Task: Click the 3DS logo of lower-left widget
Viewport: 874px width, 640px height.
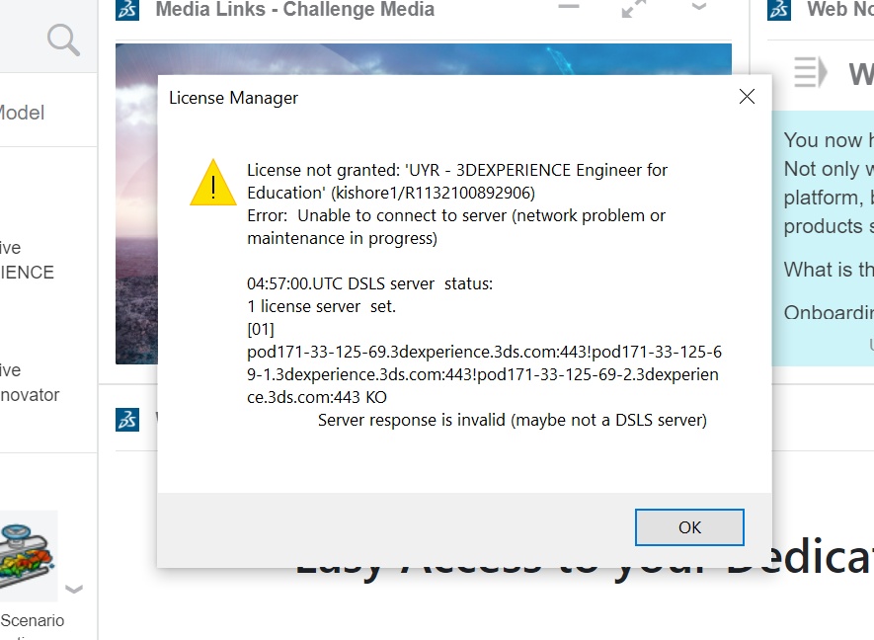Action: click(x=127, y=419)
